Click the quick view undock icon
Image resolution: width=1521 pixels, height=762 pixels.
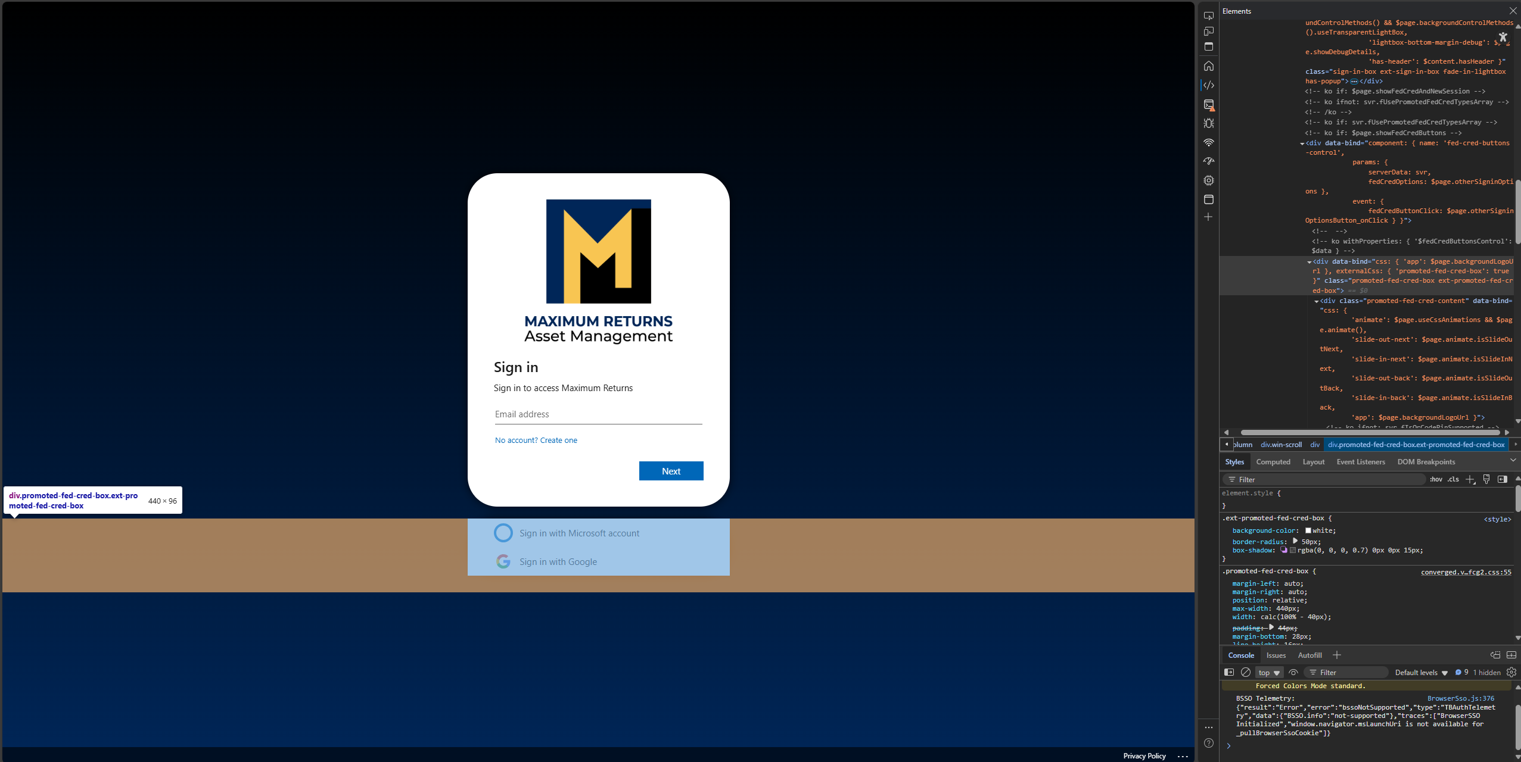pyautogui.click(x=1495, y=655)
